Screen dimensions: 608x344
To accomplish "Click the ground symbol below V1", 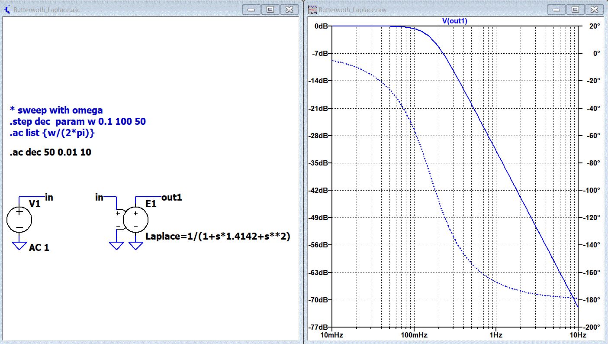I will 19,246.
